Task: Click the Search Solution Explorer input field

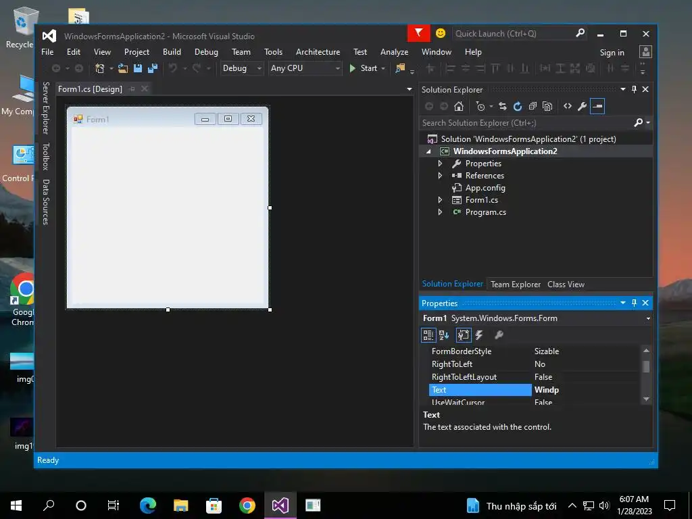Action: point(526,123)
